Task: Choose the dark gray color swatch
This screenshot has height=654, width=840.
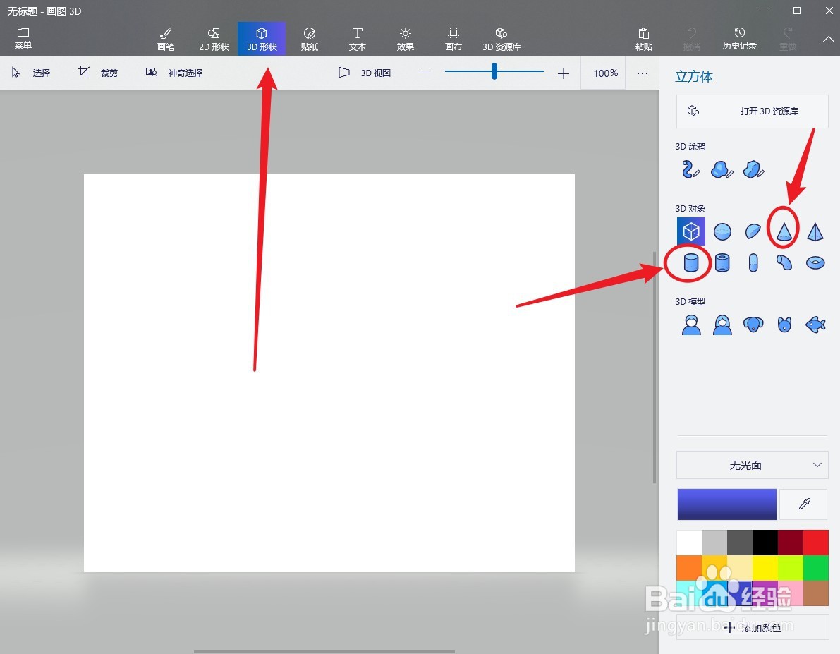Action: click(x=740, y=543)
